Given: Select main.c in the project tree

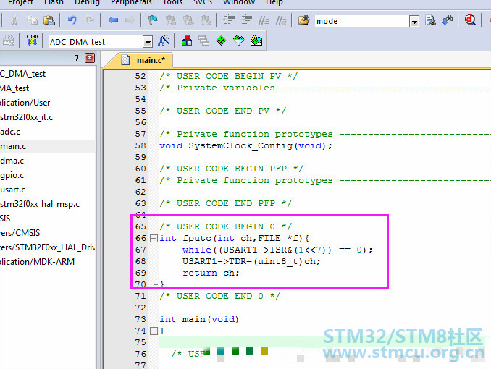Looking at the screenshot, I should (13, 146).
